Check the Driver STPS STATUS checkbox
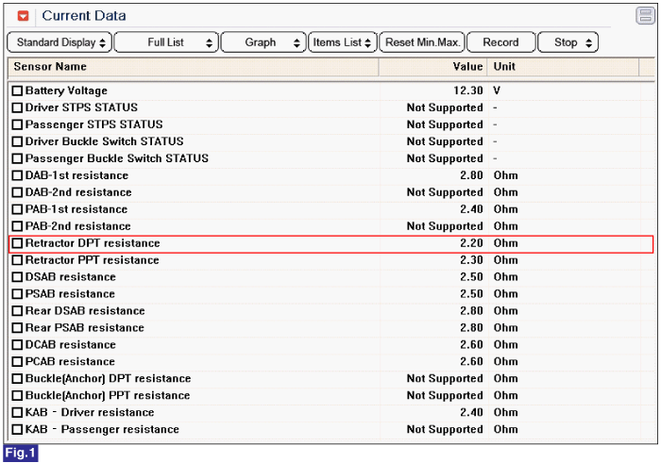 pyautogui.click(x=17, y=107)
